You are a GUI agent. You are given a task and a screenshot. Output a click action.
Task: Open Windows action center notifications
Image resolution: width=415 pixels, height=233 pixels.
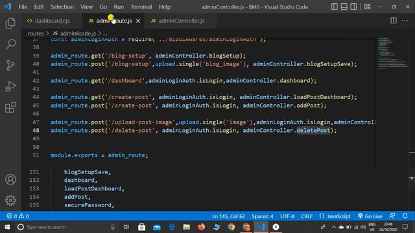(405, 227)
